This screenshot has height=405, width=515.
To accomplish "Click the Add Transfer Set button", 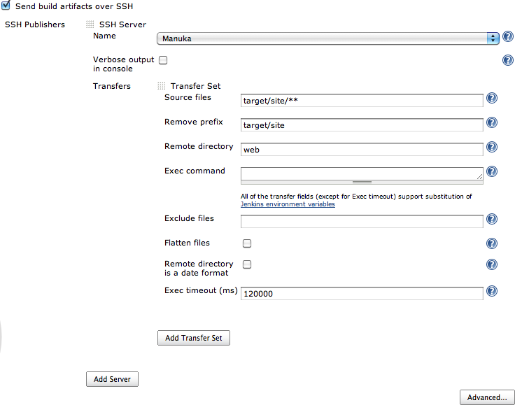I will [x=194, y=338].
